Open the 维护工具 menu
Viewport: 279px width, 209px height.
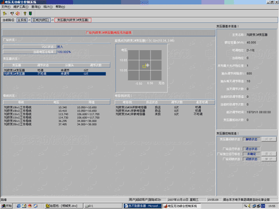(21, 7)
